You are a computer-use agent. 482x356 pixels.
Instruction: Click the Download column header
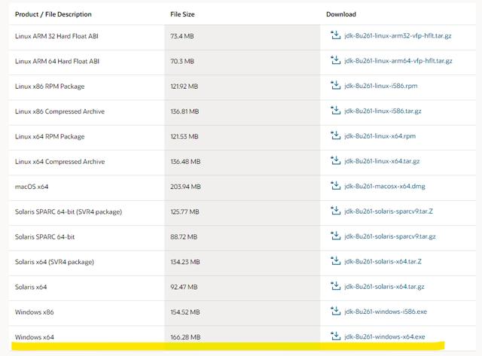341,14
